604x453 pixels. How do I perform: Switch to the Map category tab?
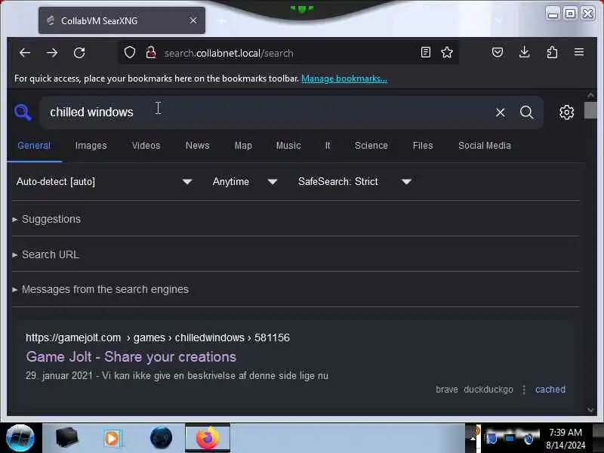243,146
